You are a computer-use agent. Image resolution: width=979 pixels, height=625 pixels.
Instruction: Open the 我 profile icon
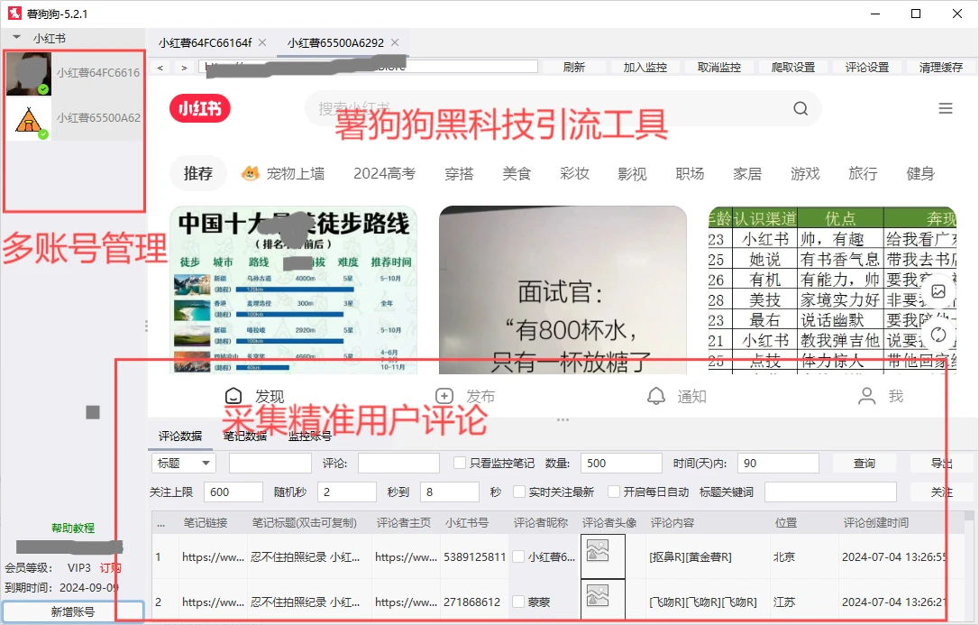coord(867,396)
